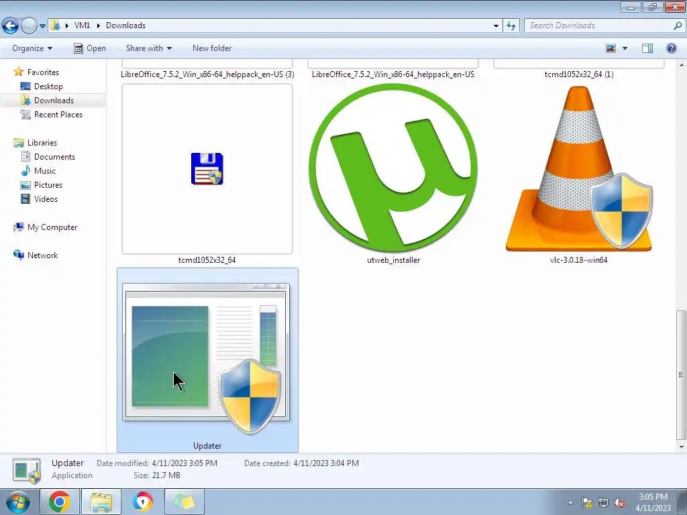Open the Organize menu
Viewport: 687px width, 515px height.
(32, 48)
